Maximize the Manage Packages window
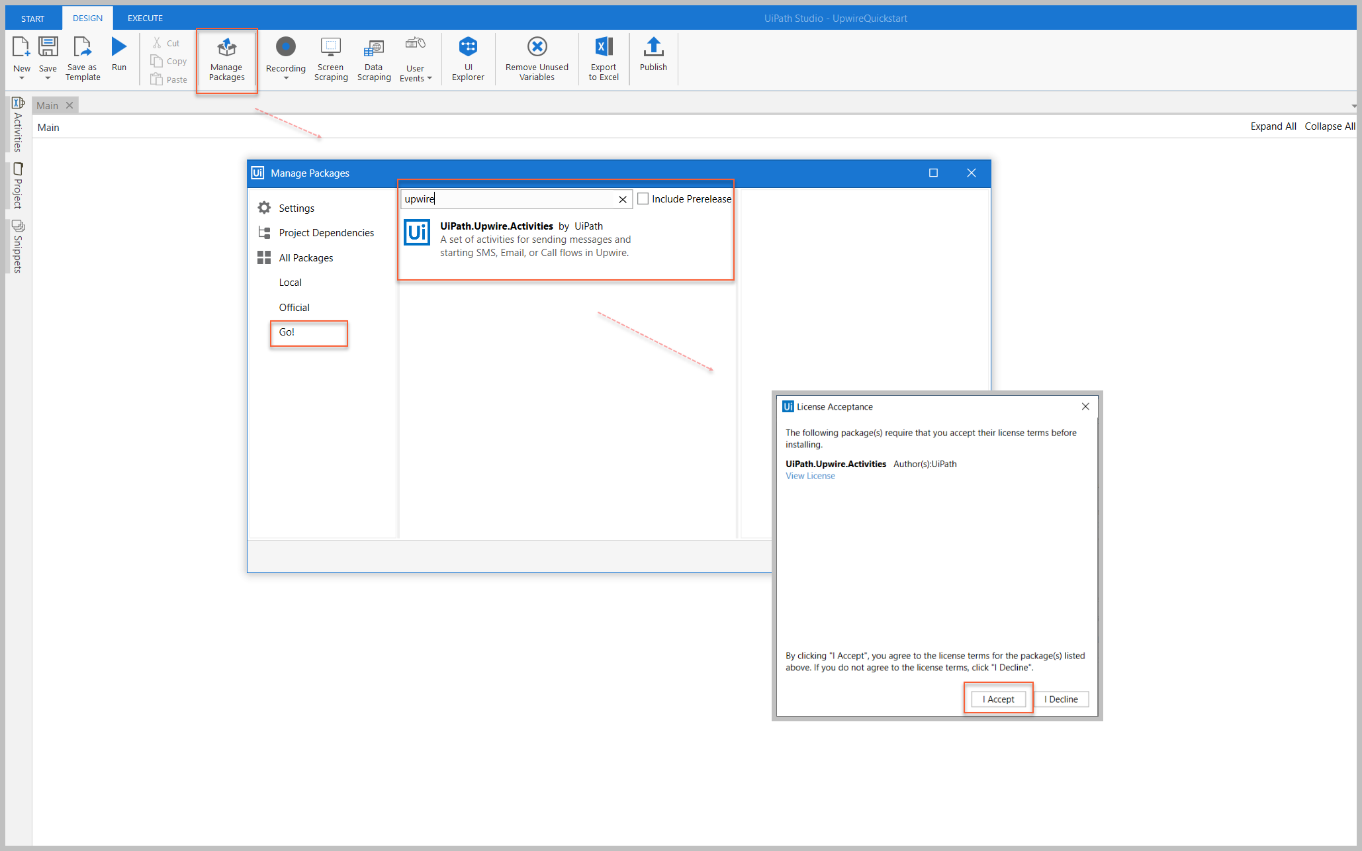 pyautogui.click(x=933, y=173)
